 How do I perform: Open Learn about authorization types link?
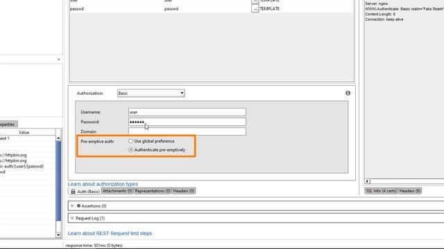(x=103, y=184)
